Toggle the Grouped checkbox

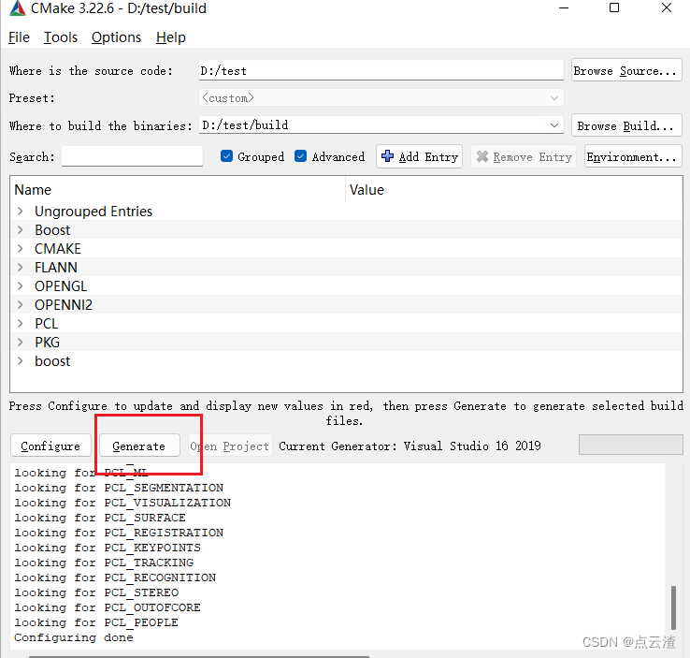(226, 156)
